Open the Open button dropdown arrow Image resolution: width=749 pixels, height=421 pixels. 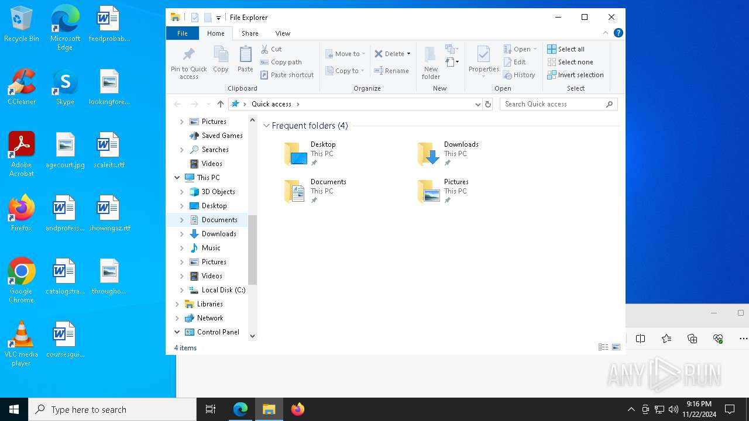tap(535, 49)
